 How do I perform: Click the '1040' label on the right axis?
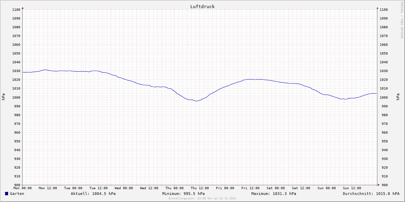tap(384, 62)
